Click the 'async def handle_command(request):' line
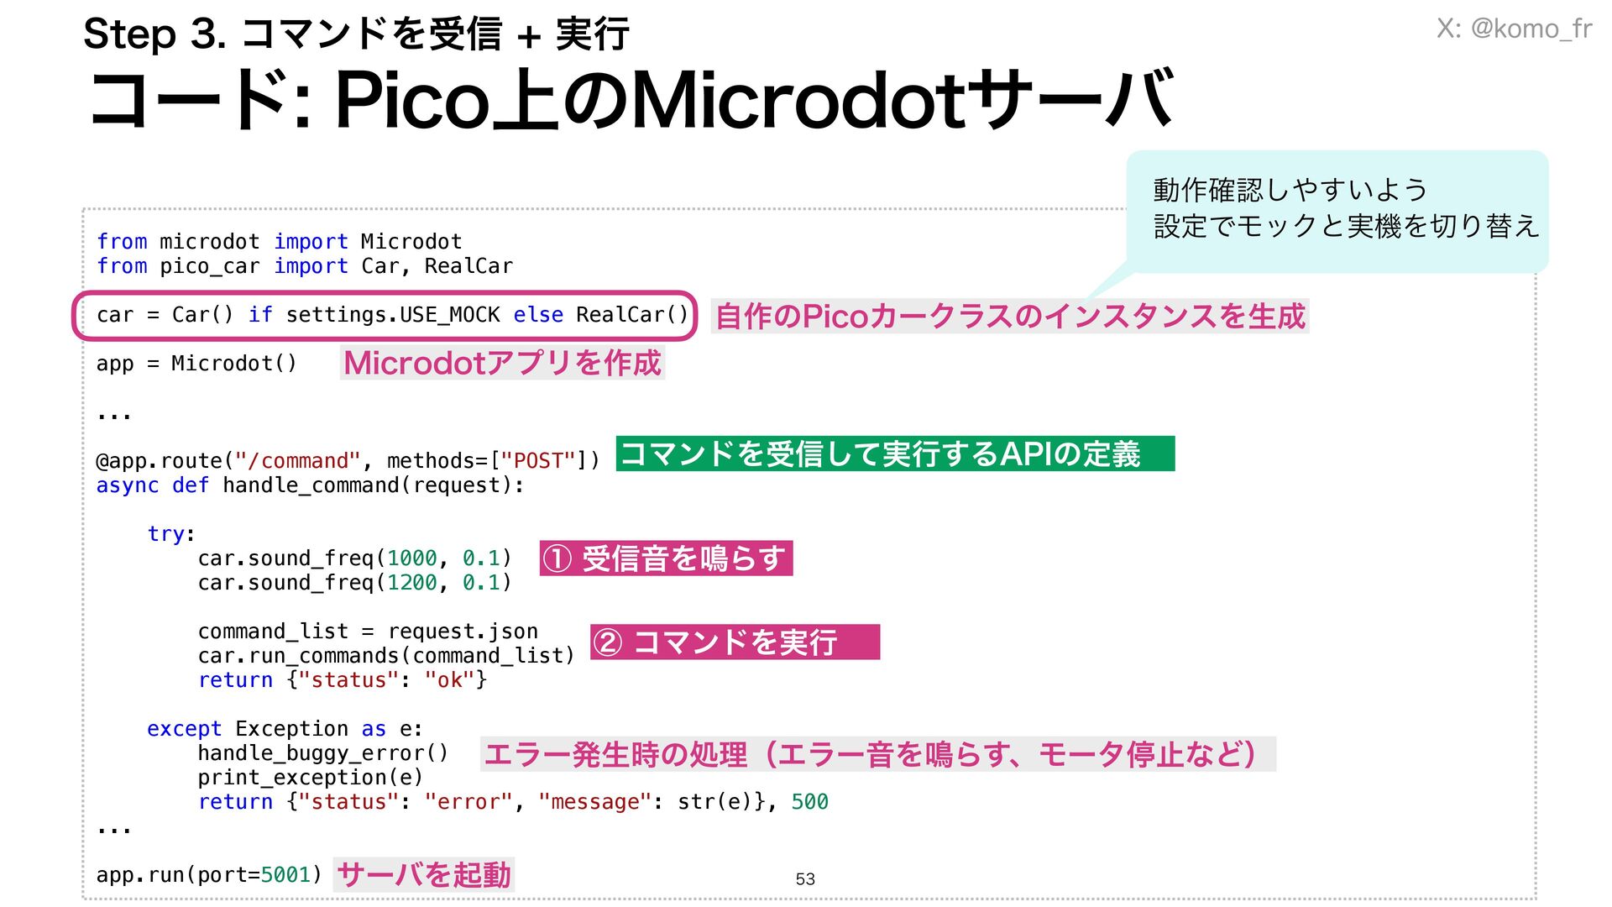 pyautogui.click(x=310, y=485)
